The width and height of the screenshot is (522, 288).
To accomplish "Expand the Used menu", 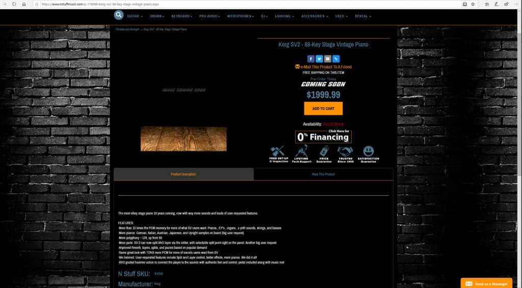I will (341, 16).
